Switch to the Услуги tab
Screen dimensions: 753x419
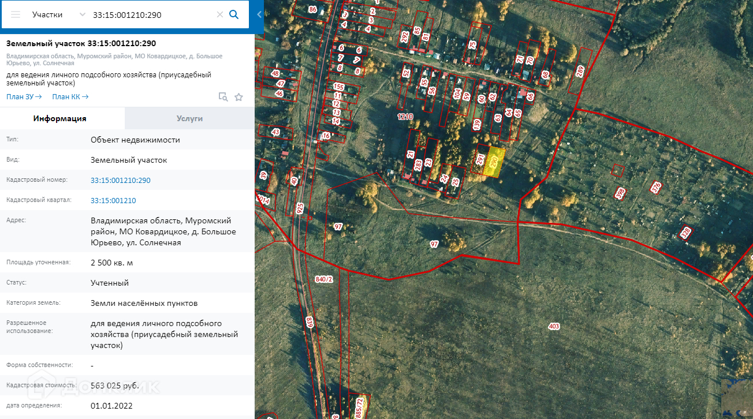tap(189, 118)
